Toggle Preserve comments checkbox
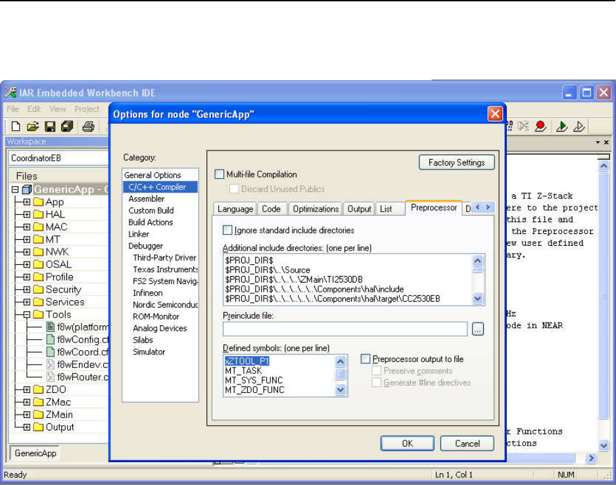The image size is (616, 485). (x=376, y=371)
